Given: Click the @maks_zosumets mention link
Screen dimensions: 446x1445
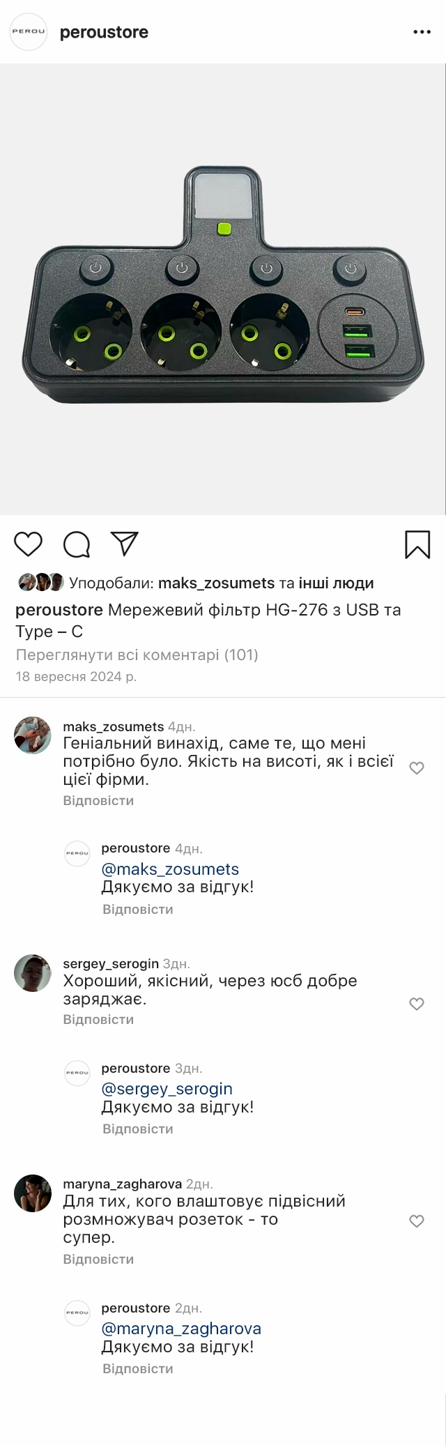Looking at the screenshot, I should point(170,869).
